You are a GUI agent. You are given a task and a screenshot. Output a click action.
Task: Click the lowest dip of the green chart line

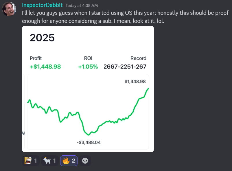(x=88, y=135)
